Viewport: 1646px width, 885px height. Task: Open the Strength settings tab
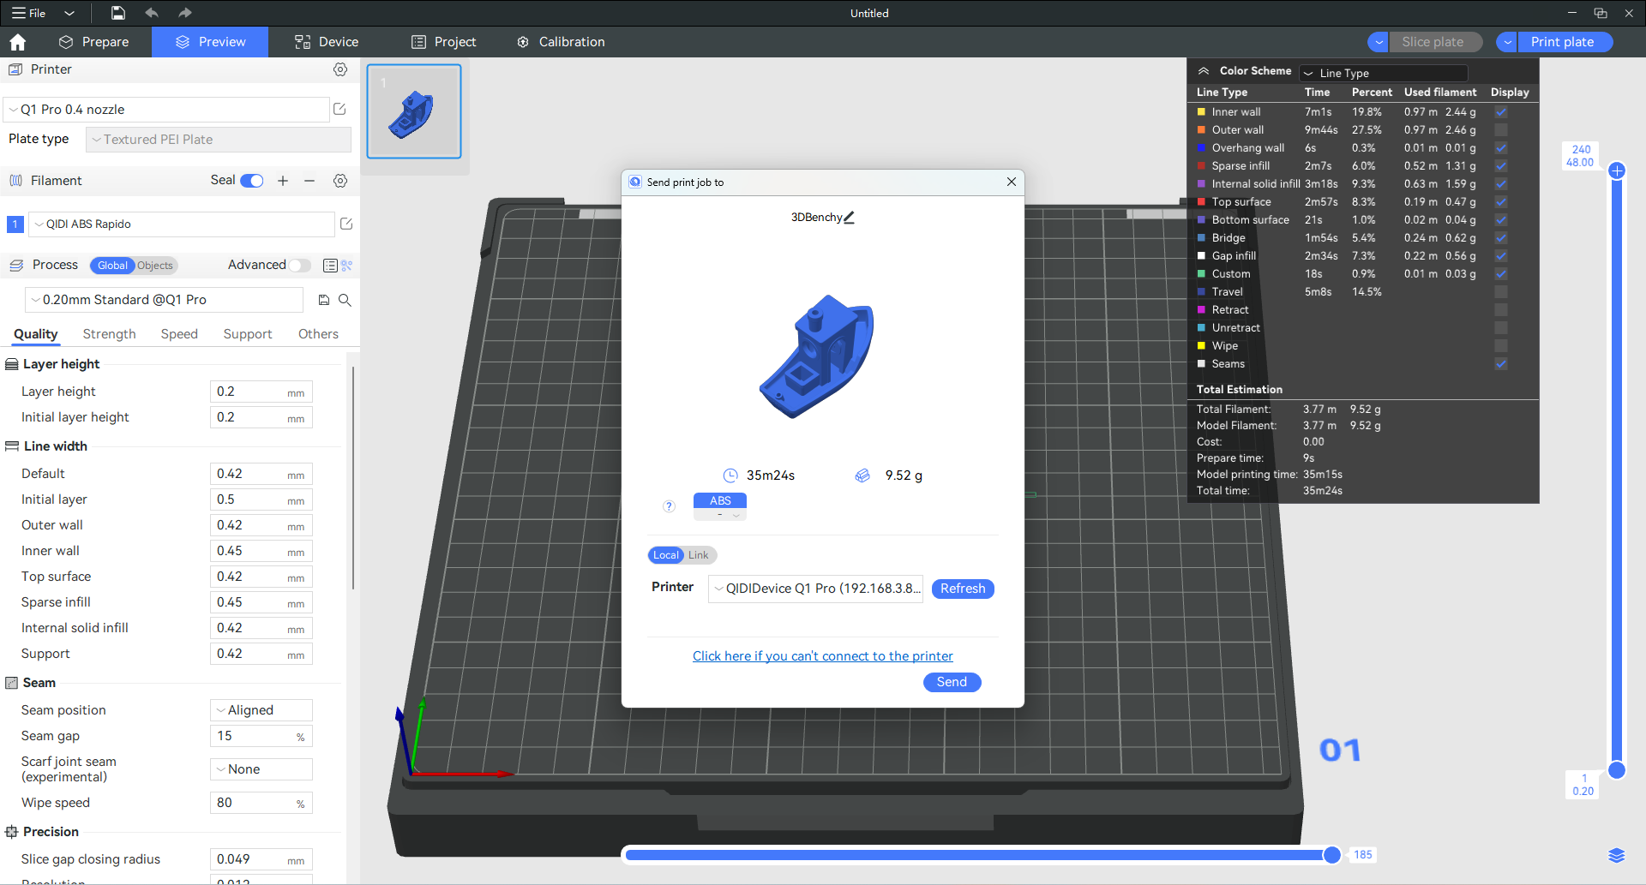pyautogui.click(x=109, y=334)
